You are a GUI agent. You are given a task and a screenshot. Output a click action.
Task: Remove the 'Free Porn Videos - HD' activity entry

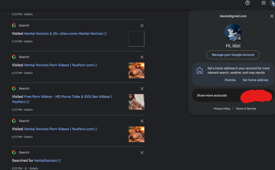(x=142, y=88)
